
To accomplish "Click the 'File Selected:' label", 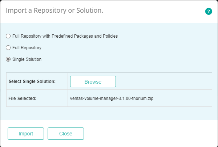I will pos(23,98).
